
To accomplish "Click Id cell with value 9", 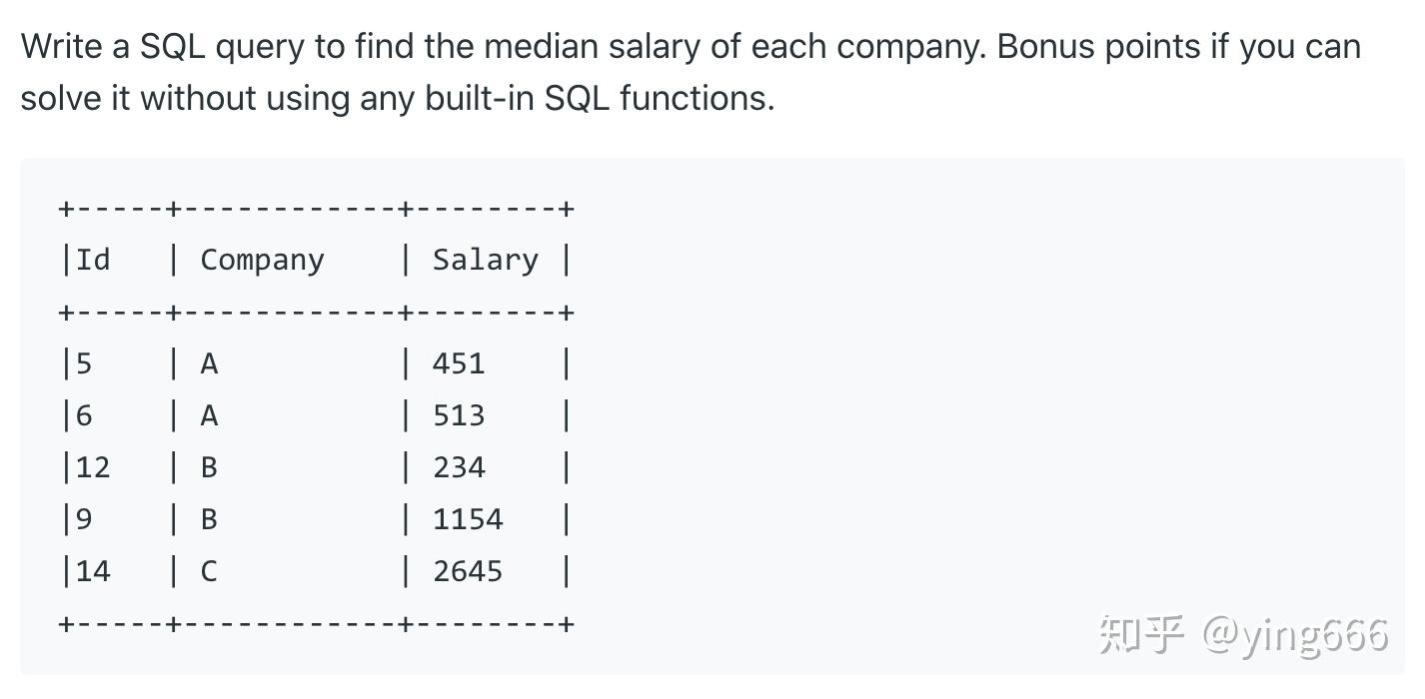I will [x=84, y=519].
